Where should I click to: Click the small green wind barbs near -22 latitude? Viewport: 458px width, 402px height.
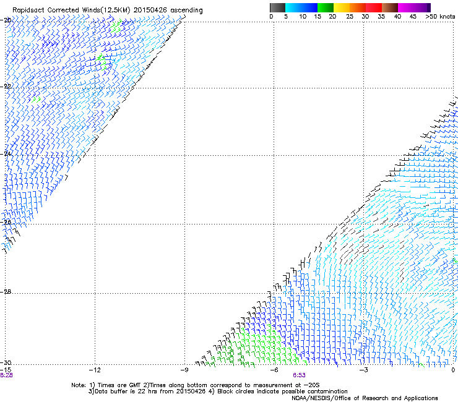[x=37, y=100]
